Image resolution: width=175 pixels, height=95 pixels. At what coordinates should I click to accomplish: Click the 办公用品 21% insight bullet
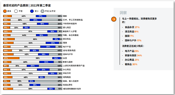tap(132, 60)
